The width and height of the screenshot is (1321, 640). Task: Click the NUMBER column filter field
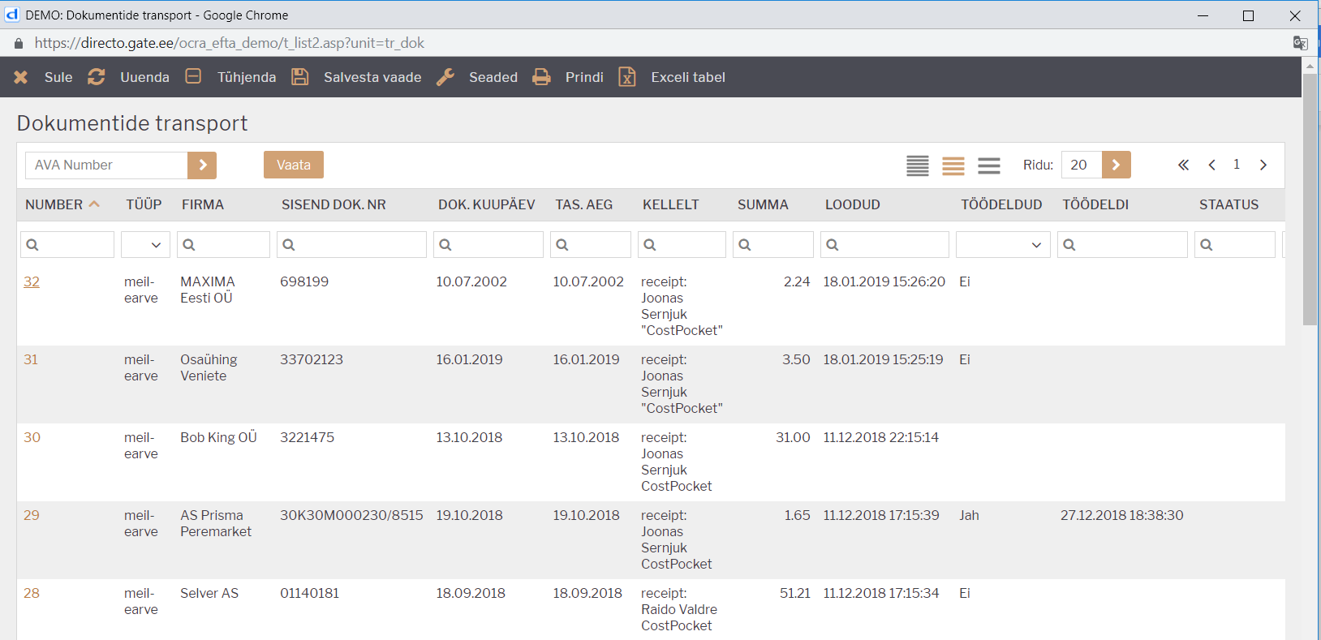point(67,244)
